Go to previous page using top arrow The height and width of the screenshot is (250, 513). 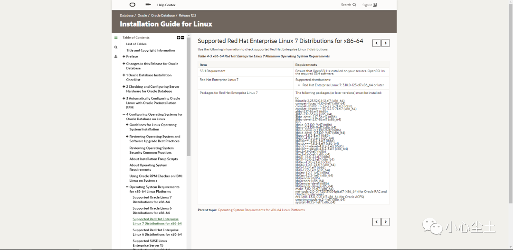pyautogui.click(x=376, y=43)
